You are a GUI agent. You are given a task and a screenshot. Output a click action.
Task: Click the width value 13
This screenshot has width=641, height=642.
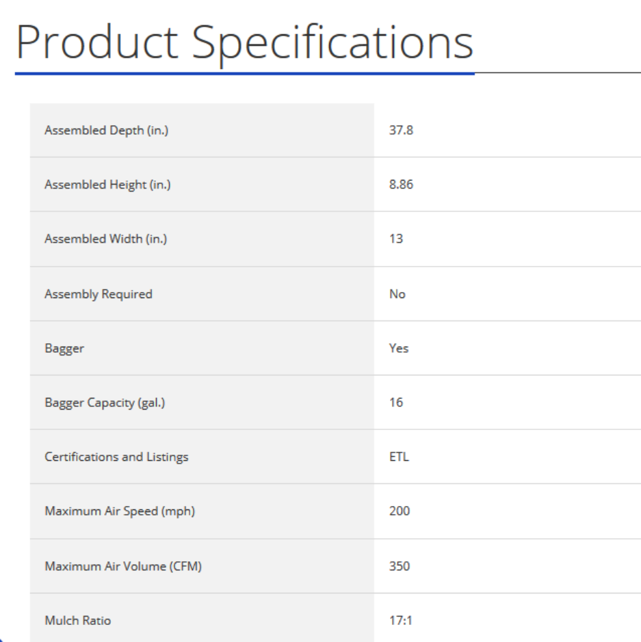pos(395,239)
